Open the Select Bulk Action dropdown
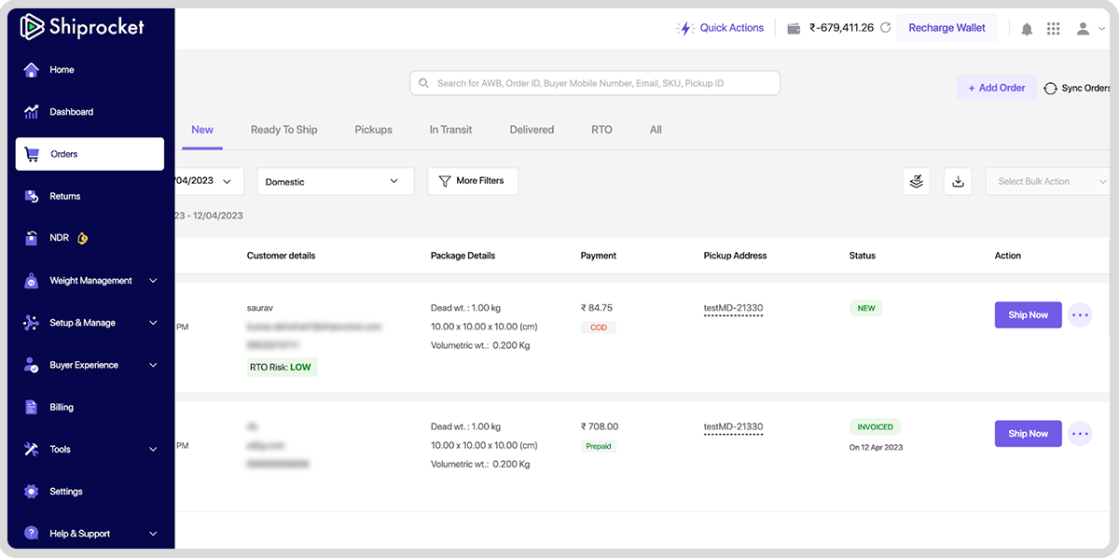Image resolution: width=1119 pixels, height=558 pixels. point(1048,181)
